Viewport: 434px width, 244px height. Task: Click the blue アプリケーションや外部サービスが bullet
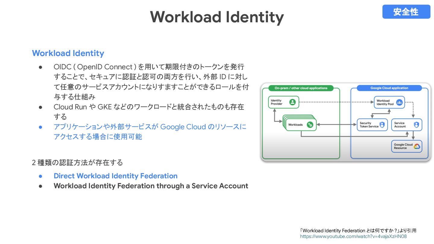tap(150, 132)
